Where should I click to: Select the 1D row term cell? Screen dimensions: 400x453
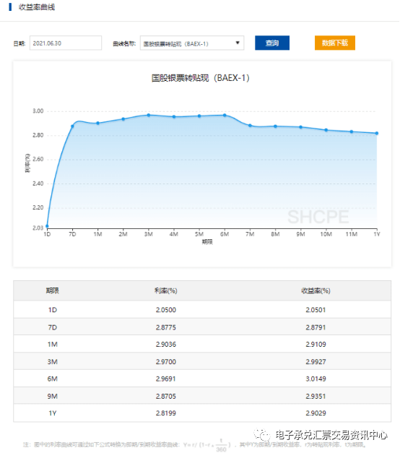pos(53,310)
